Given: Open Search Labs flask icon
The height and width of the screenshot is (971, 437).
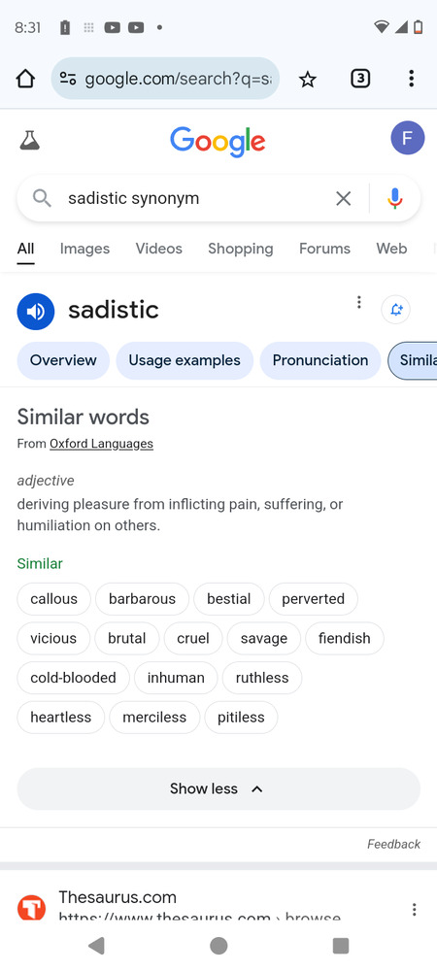Looking at the screenshot, I should coord(29,141).
